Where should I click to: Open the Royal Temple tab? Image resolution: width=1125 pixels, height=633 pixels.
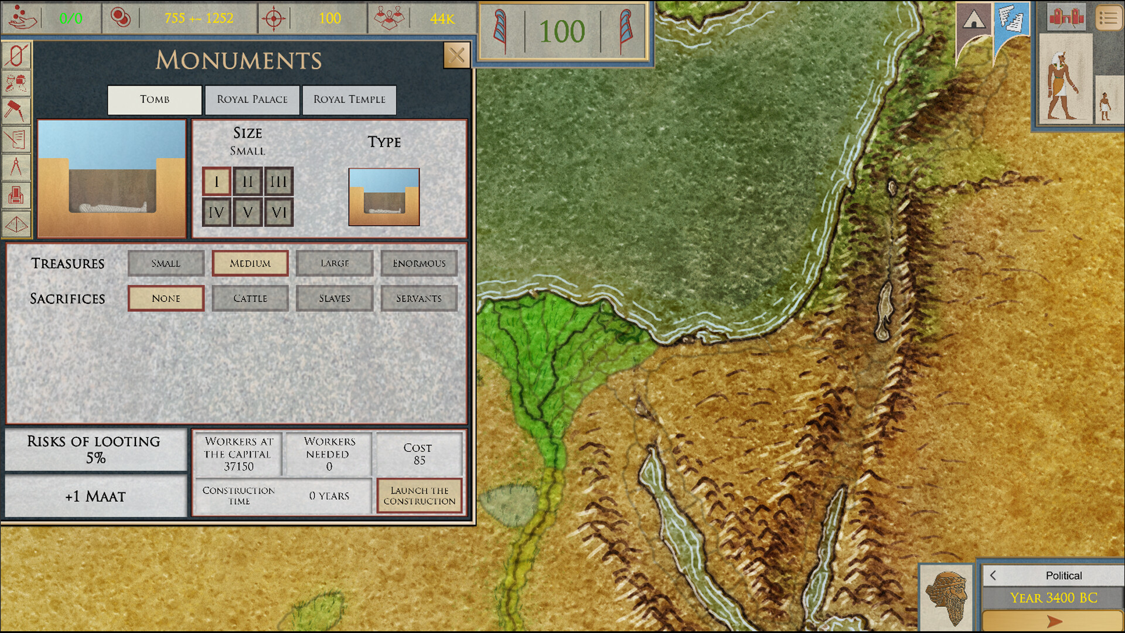349,100
